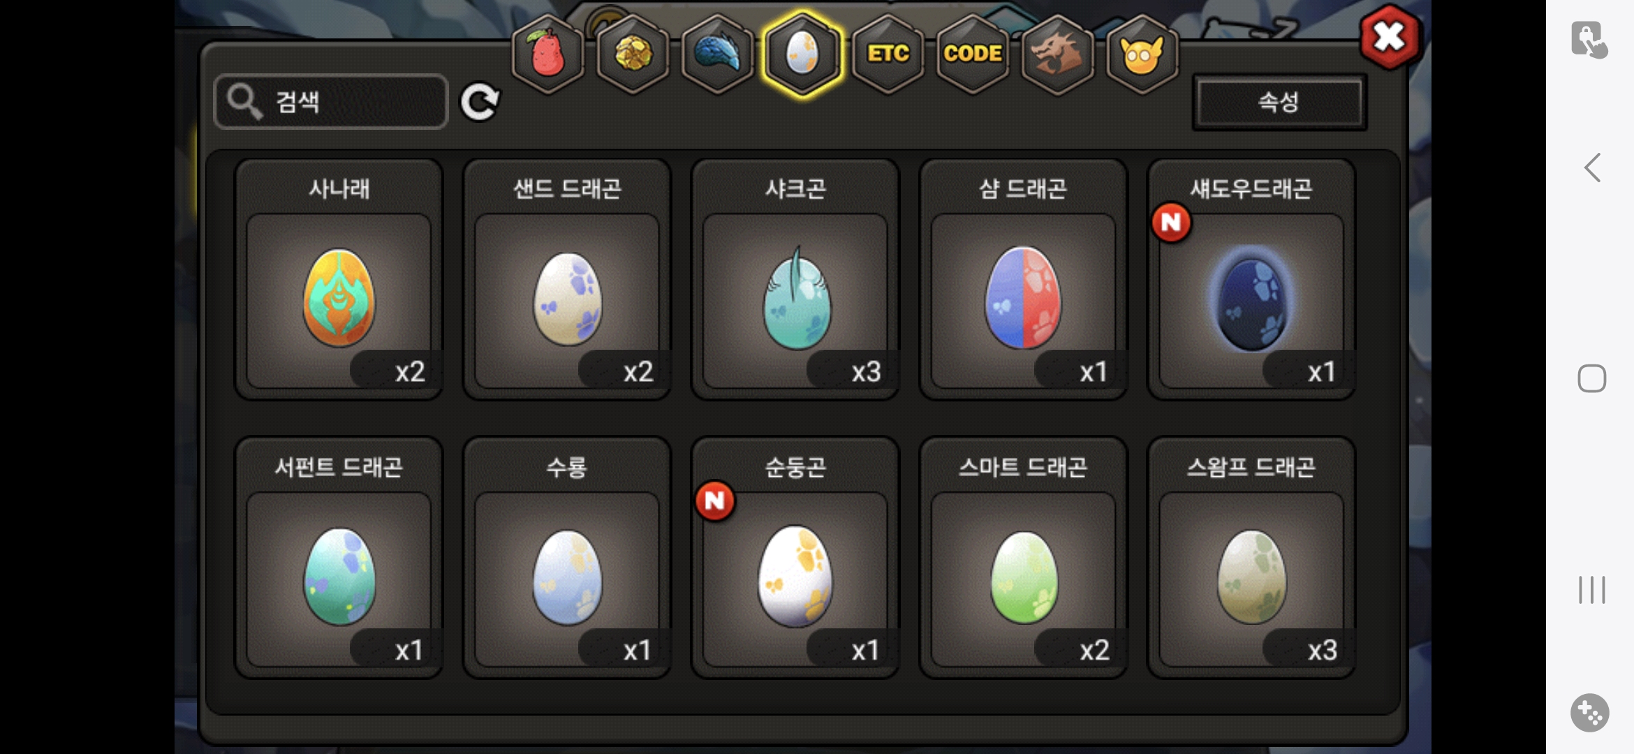Image resolution: width=1634 pixels, height=754 pixels.
Task: Switch to the blue dragon scale tab
Action: (x=718, y=54)
